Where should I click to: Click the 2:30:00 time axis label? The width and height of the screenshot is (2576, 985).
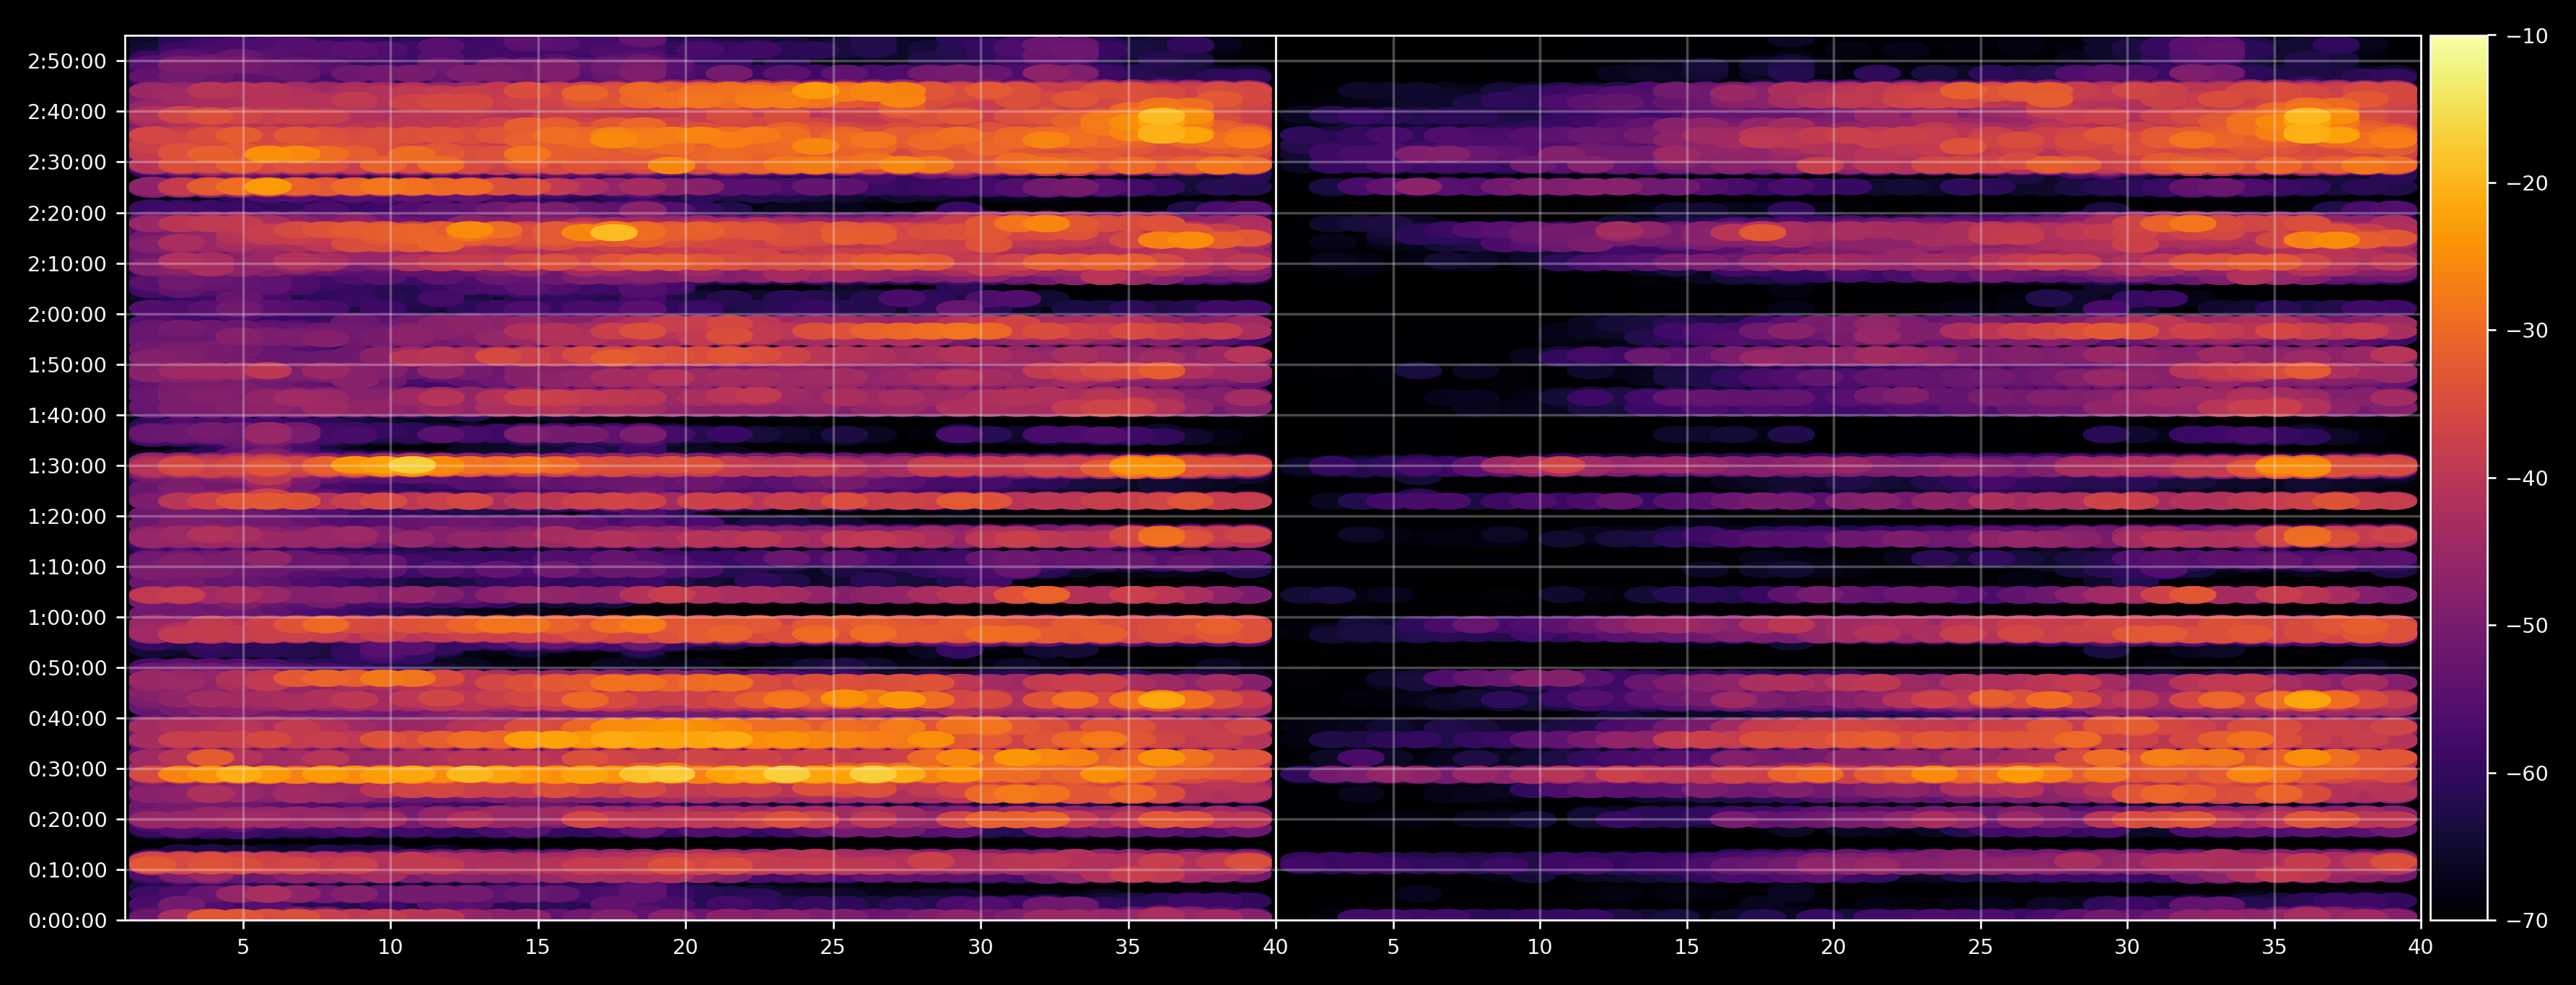coord(67,162)
